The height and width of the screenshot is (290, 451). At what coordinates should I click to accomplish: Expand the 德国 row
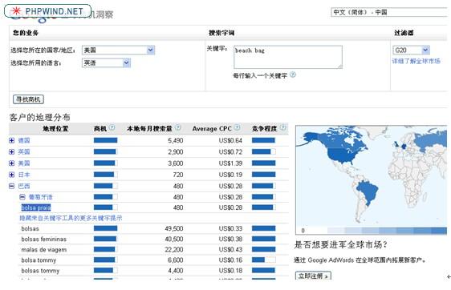(x=11, y=140)
